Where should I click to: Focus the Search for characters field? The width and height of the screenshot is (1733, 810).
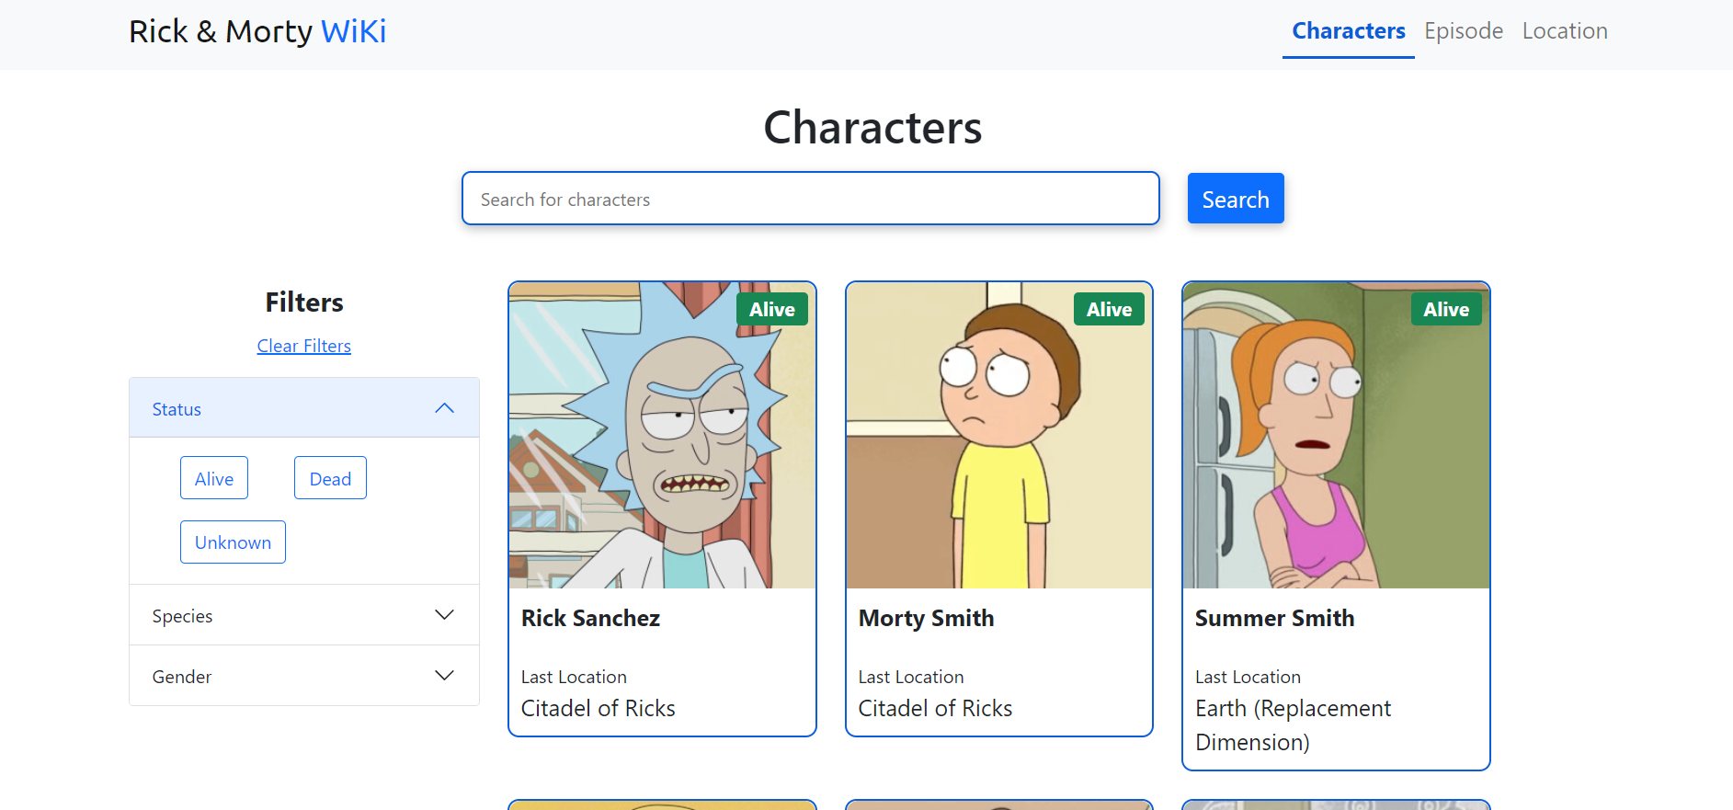810,199
